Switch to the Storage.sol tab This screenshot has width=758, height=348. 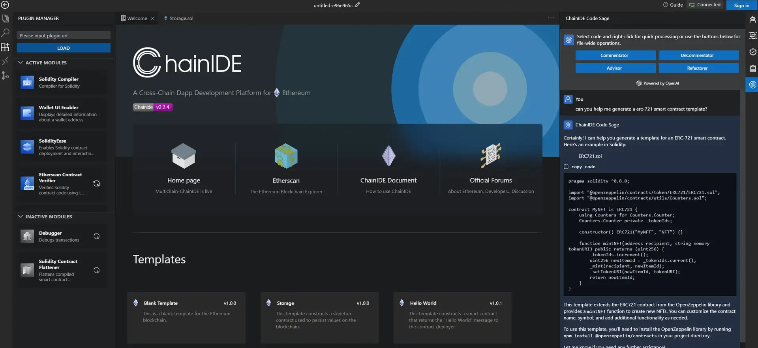(x=181, y=19)
